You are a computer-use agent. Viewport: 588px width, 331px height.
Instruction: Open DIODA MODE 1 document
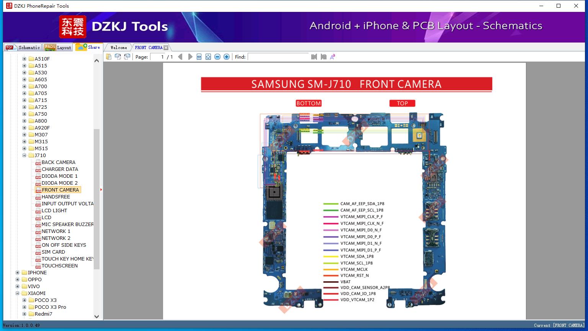click(59, 176)
